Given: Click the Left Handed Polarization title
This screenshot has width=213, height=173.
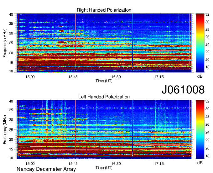Looking at the screenshot, I should 104,97.
